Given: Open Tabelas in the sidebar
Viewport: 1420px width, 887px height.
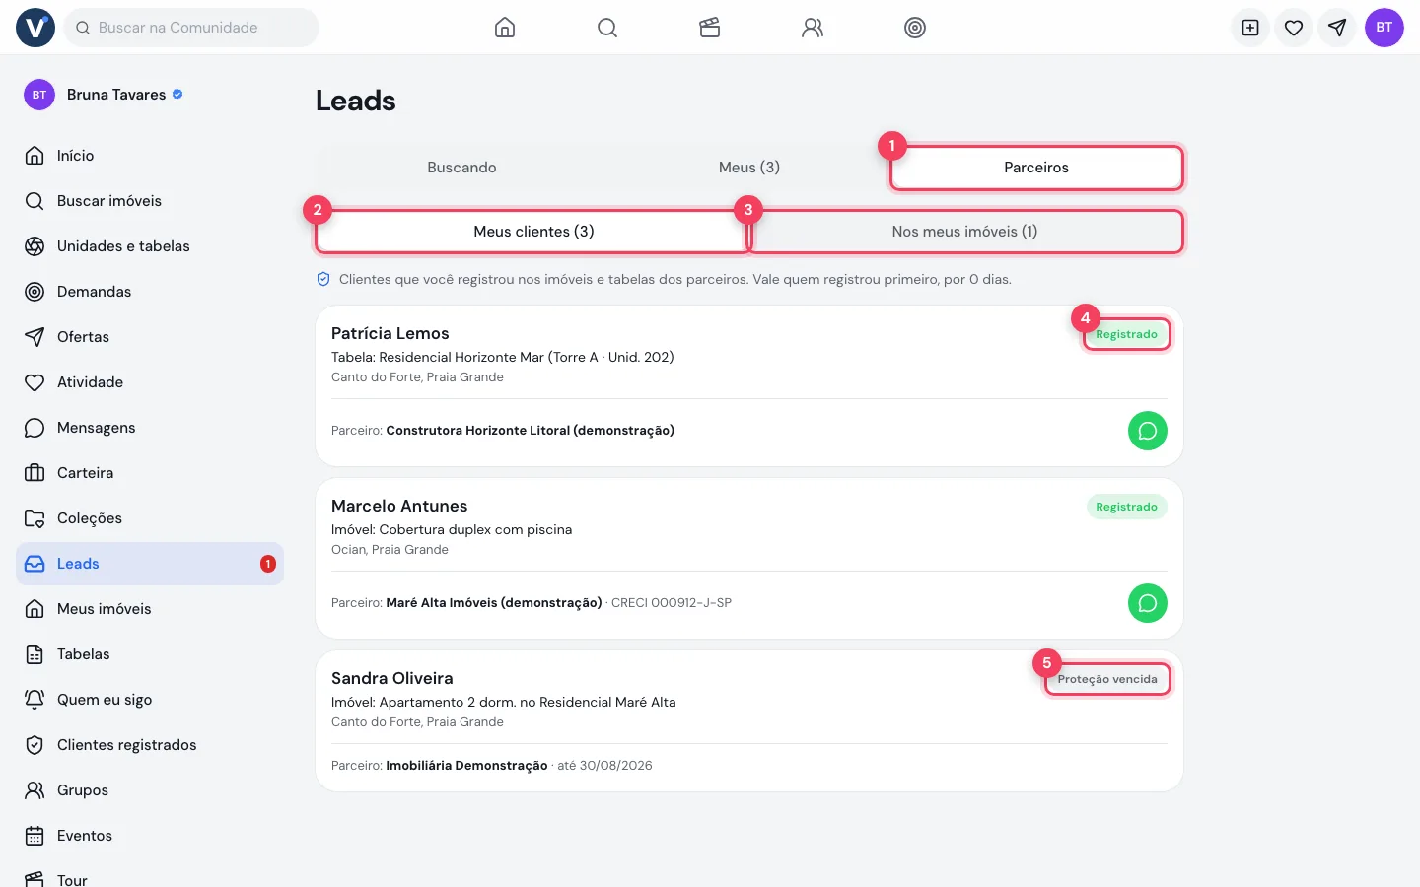Looking at the screenshot, I should (150, 654).
